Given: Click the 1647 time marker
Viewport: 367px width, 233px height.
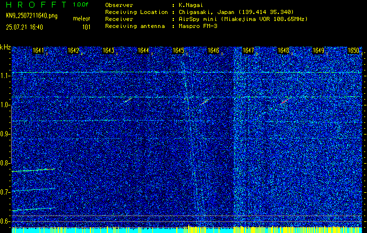Looking at the screenshot, I should click(249, 51).
